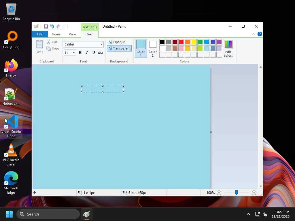Toggle Strikethrough formatting
The height and width of the screenshot is (221, 295).
tap(101, 53)
